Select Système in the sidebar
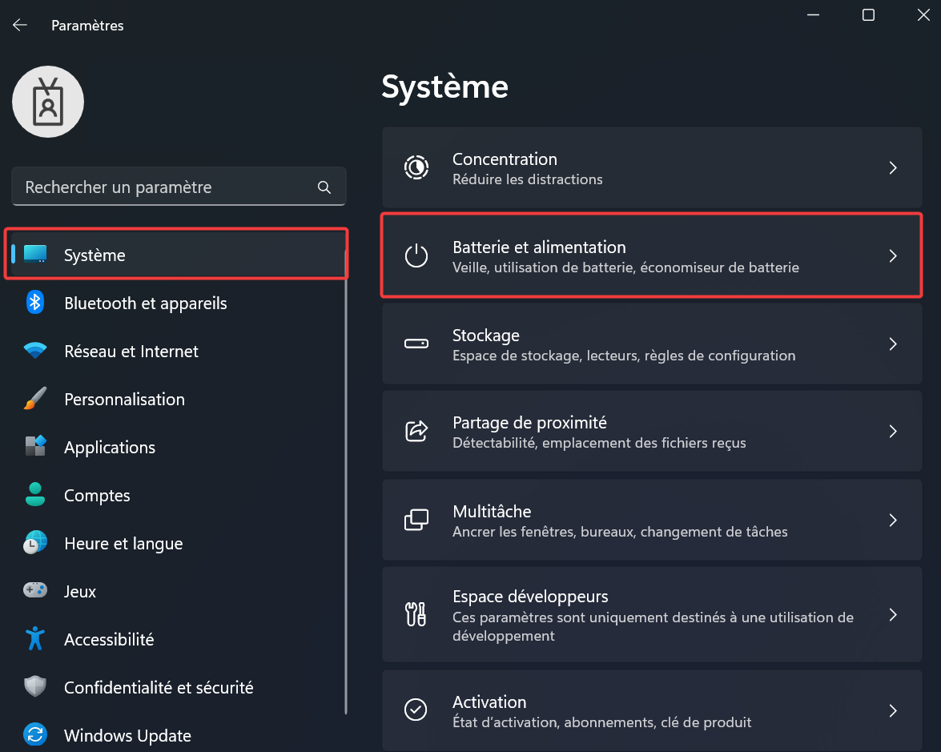 tap(179, 255)
